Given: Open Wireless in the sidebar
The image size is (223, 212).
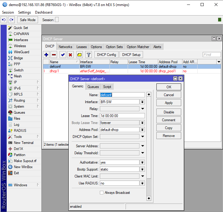Looking at the screenshot, I should click(24, 46).
